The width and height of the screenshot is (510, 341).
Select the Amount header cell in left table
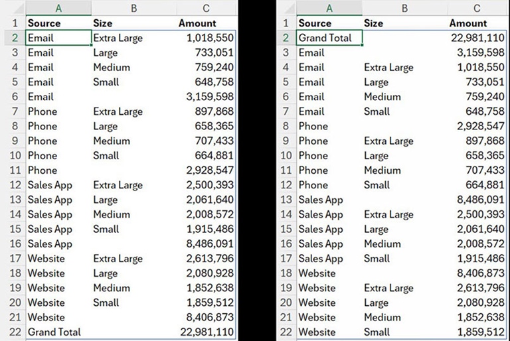click(197, 23)
